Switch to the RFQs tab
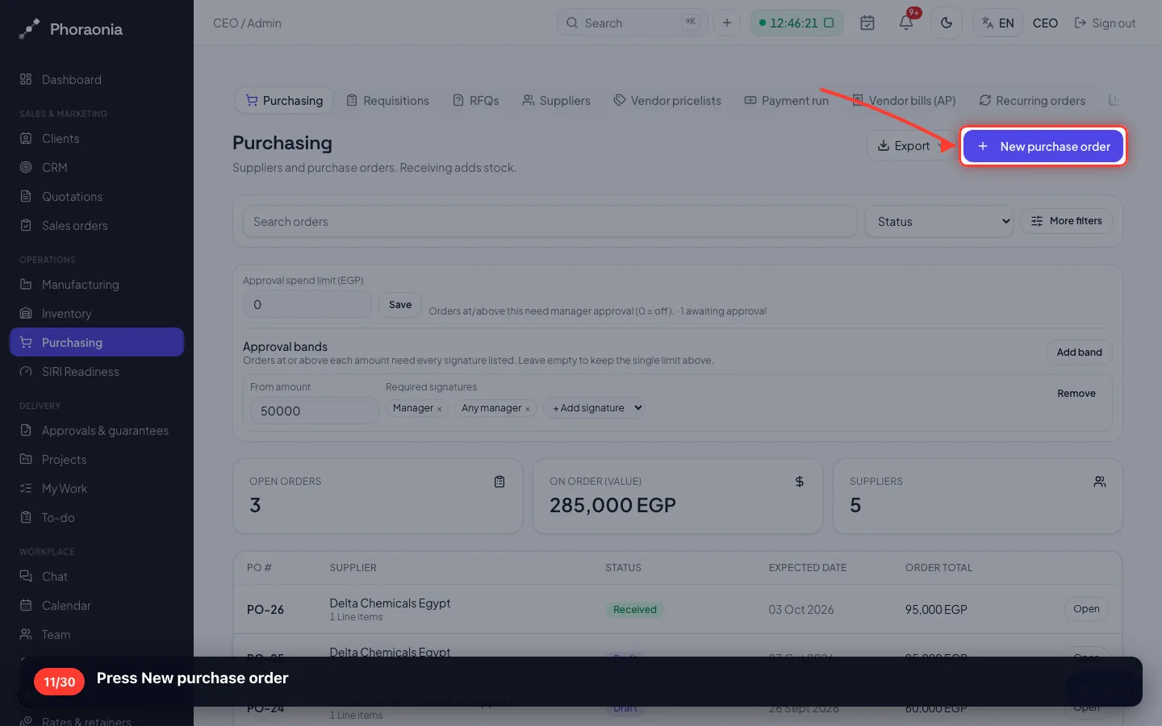 point(476,101)
